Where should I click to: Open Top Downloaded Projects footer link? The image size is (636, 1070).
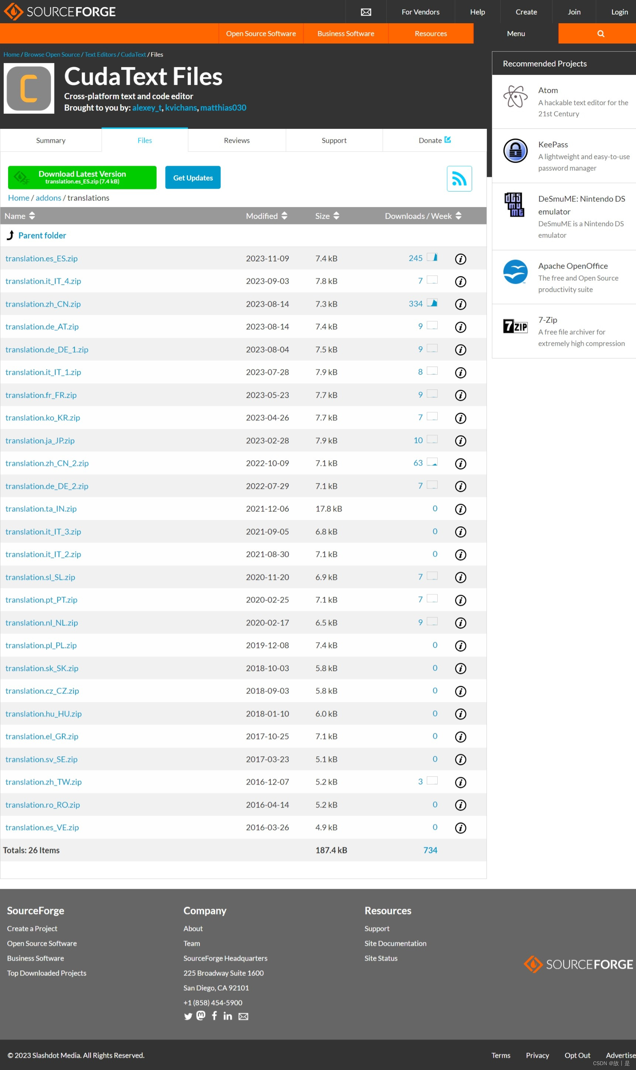pos(46,973)
